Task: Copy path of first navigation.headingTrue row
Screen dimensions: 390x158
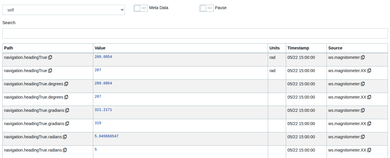Action: (50, 57)
